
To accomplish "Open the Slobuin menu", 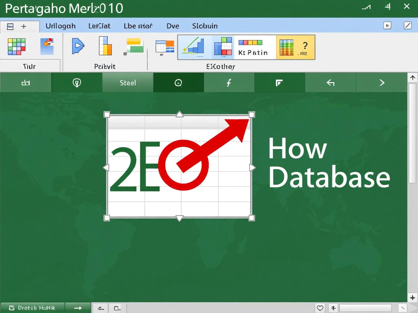I will (205, 26).
